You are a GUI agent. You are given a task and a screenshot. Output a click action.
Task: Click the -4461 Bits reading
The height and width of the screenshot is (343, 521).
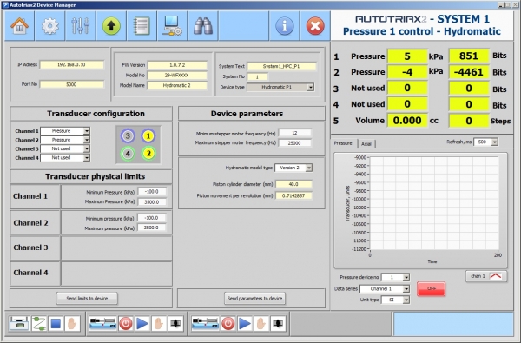(x=469, y=72)
